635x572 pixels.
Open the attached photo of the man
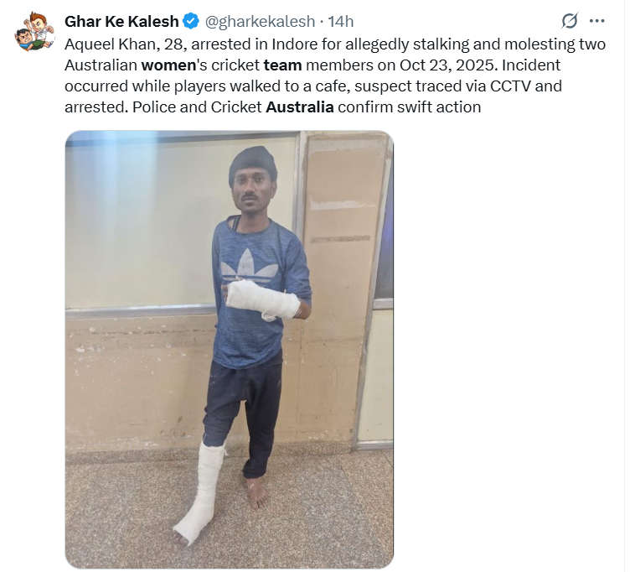click(x=230, y=350)
